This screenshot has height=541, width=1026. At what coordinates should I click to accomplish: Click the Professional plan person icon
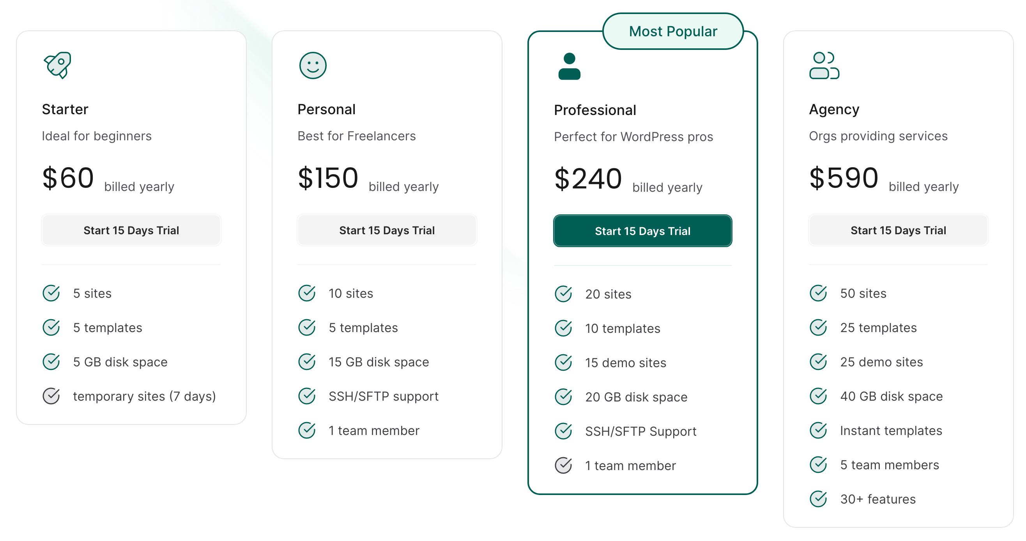pos(569,66)
